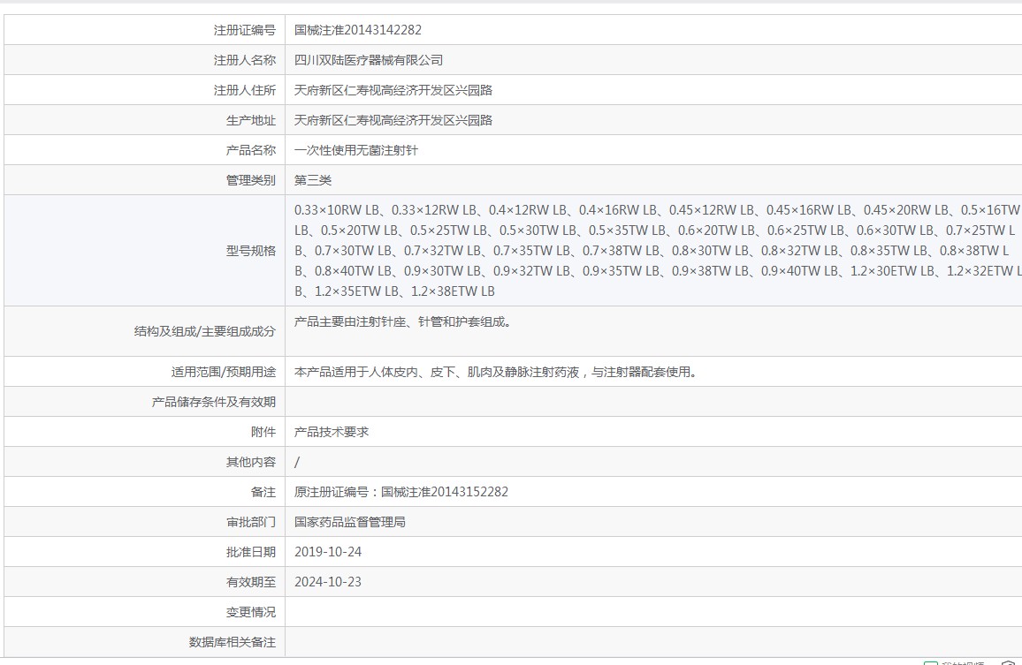1022x665 pixels.
Task: Click the original registration number 国械注准20143152282
Action: point(445,492)
